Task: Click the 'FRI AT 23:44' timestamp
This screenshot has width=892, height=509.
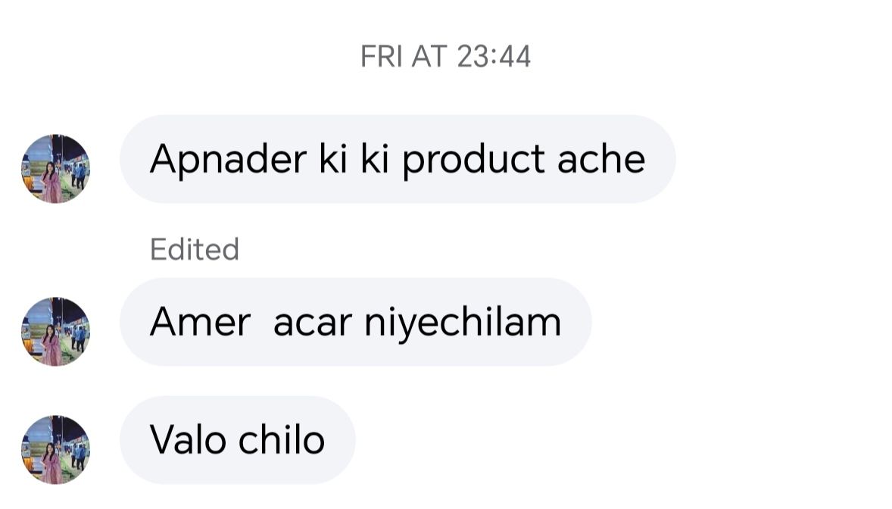Action: coord(445,56)
